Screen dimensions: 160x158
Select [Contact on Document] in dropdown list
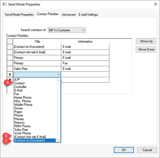35,140
